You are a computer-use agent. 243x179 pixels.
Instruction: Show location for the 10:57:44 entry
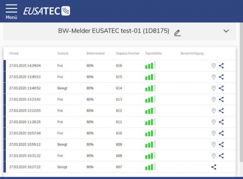(214, 133)
